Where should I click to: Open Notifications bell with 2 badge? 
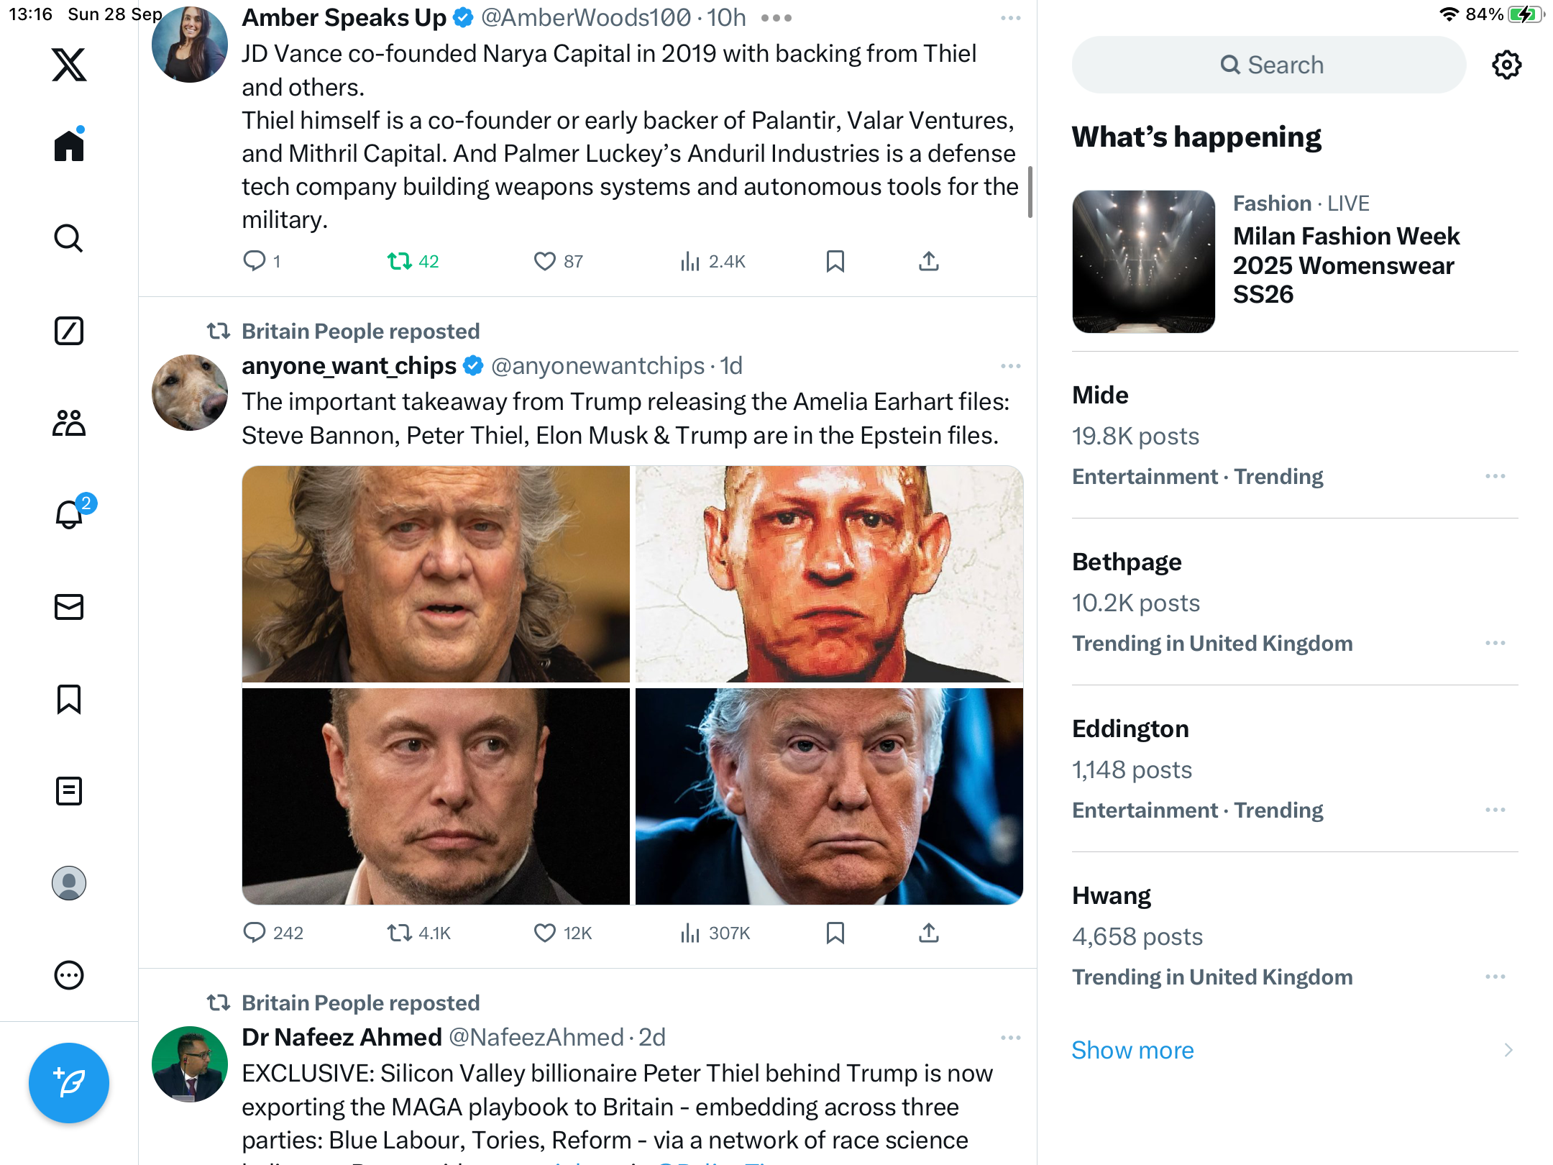(x=70, y=514)
